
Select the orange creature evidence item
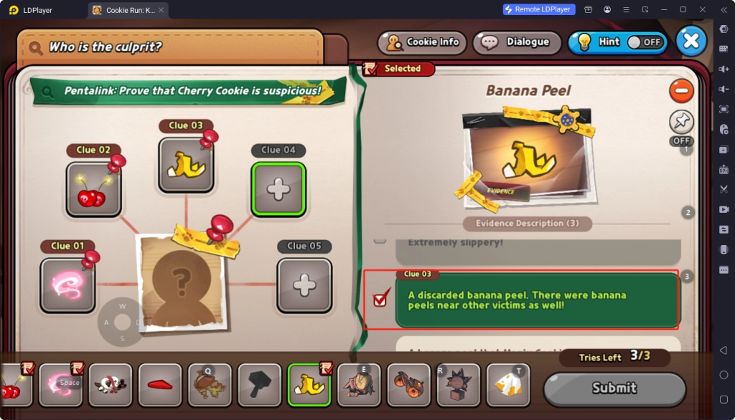[408, 385]
